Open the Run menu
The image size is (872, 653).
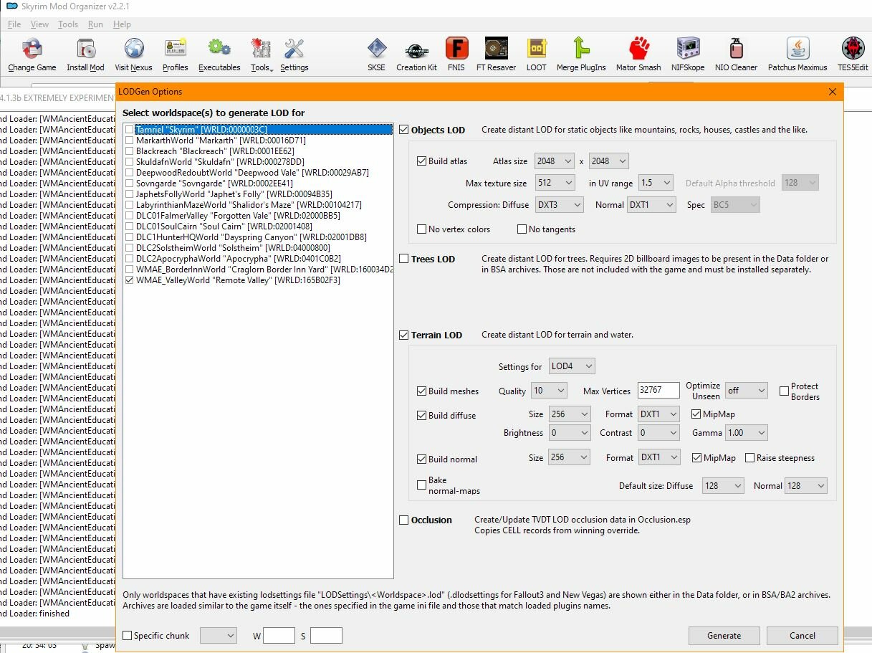tap(95, 24)
